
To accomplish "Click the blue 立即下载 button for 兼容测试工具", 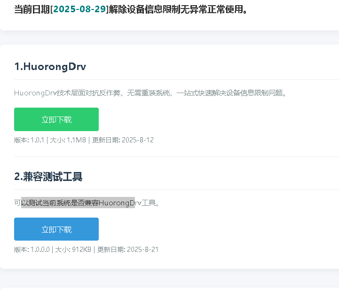I will click(x=56, y=229).
